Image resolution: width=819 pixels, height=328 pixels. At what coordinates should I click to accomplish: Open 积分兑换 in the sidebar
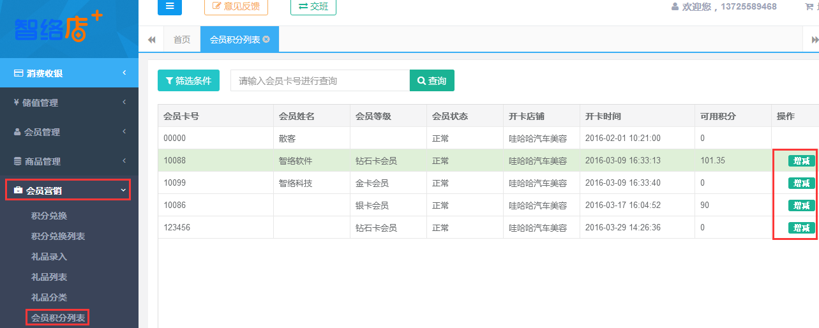click(x=49, y=216)
